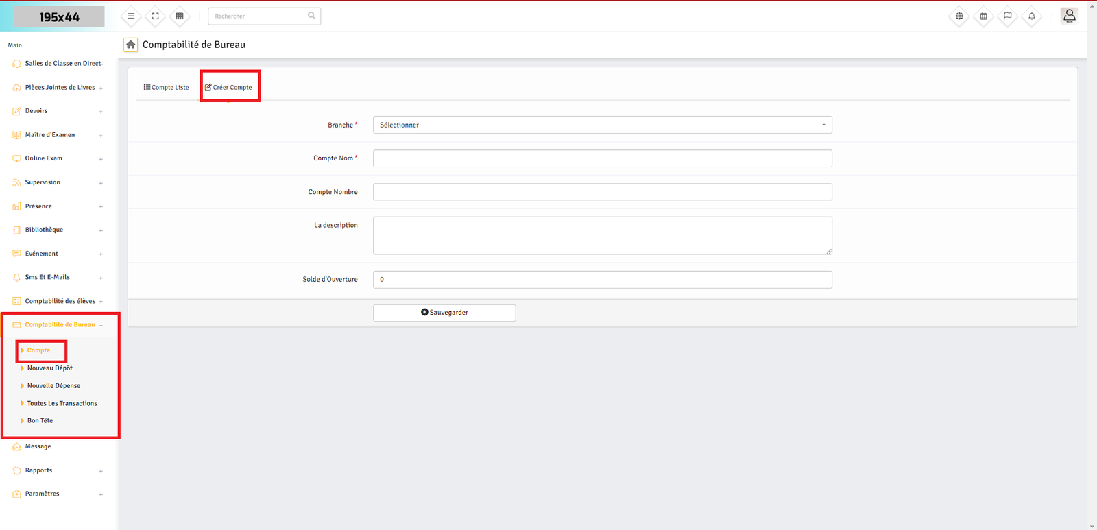Open the grid apps icon in top bar

pos(180,16)
